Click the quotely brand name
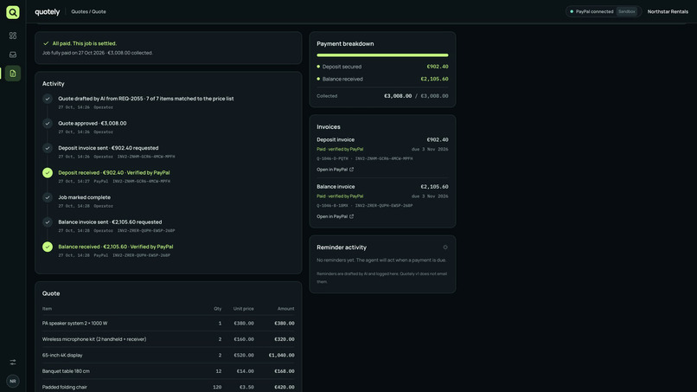Image resolution: width=697 pixels, height=392 pixels. (x=47, y=12)
